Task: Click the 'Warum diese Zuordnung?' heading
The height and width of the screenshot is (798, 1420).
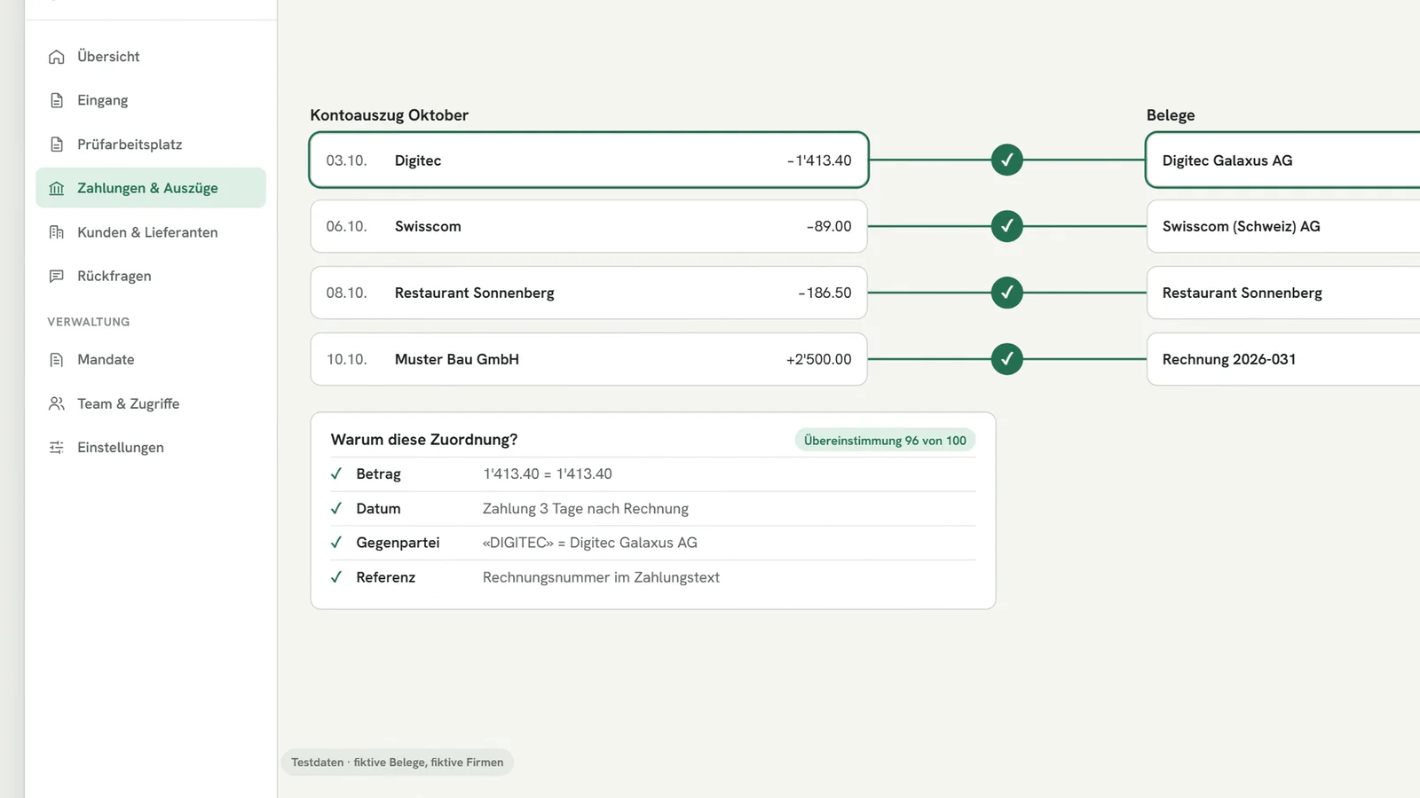Action: 424,440
